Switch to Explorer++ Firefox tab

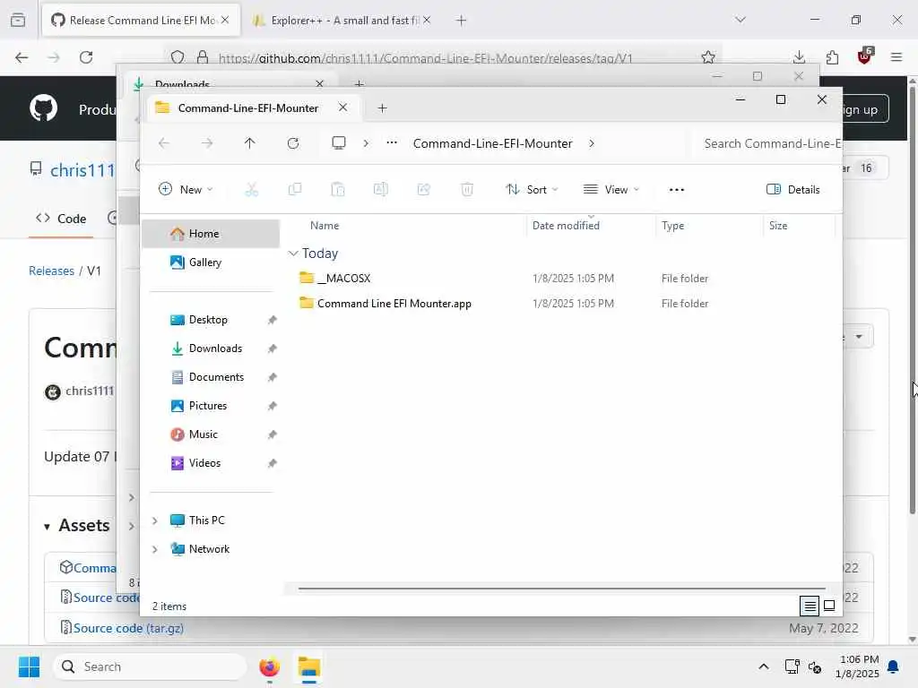point(342,21)
